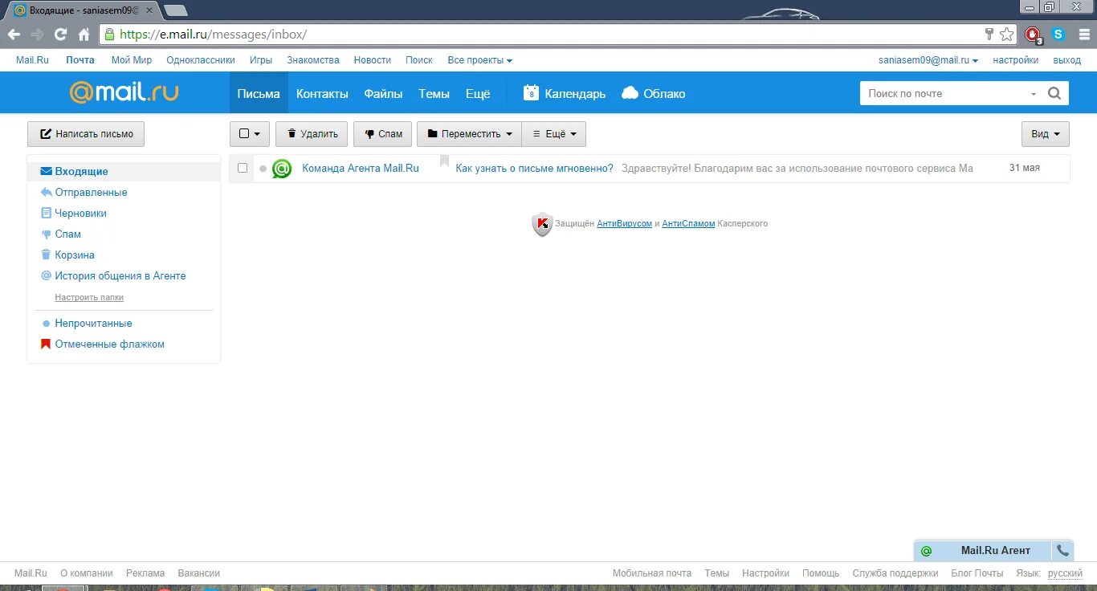Viewport: 1097px width, 591px height.
Task: Open the Skype extension icon
Action: point(1058,35)
